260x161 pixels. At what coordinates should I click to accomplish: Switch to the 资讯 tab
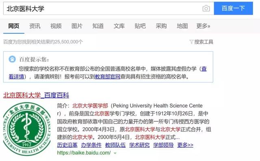pos(35,26)
